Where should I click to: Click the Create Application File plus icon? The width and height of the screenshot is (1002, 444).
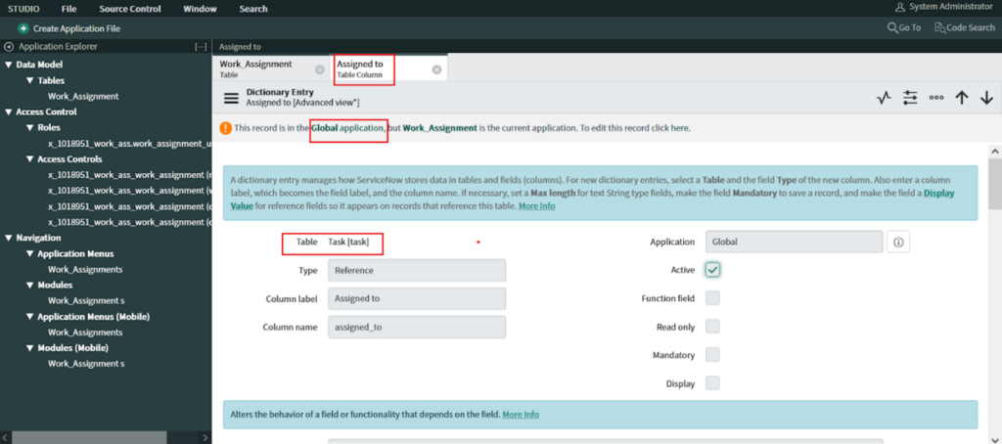click(23, 28)
